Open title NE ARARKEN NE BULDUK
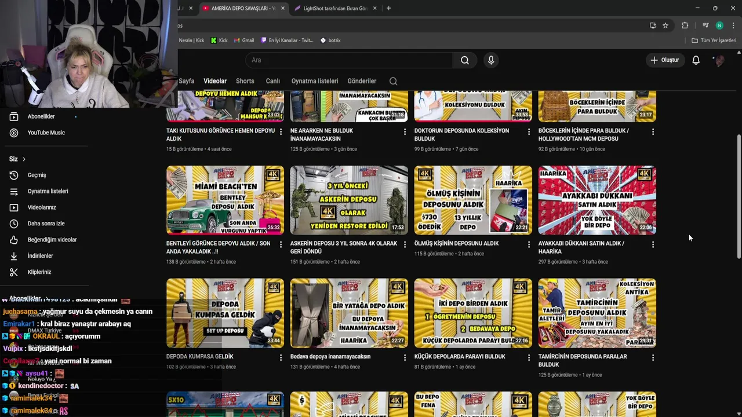The height and width of the screenshot is (417, 742). (x=322, y=134)
